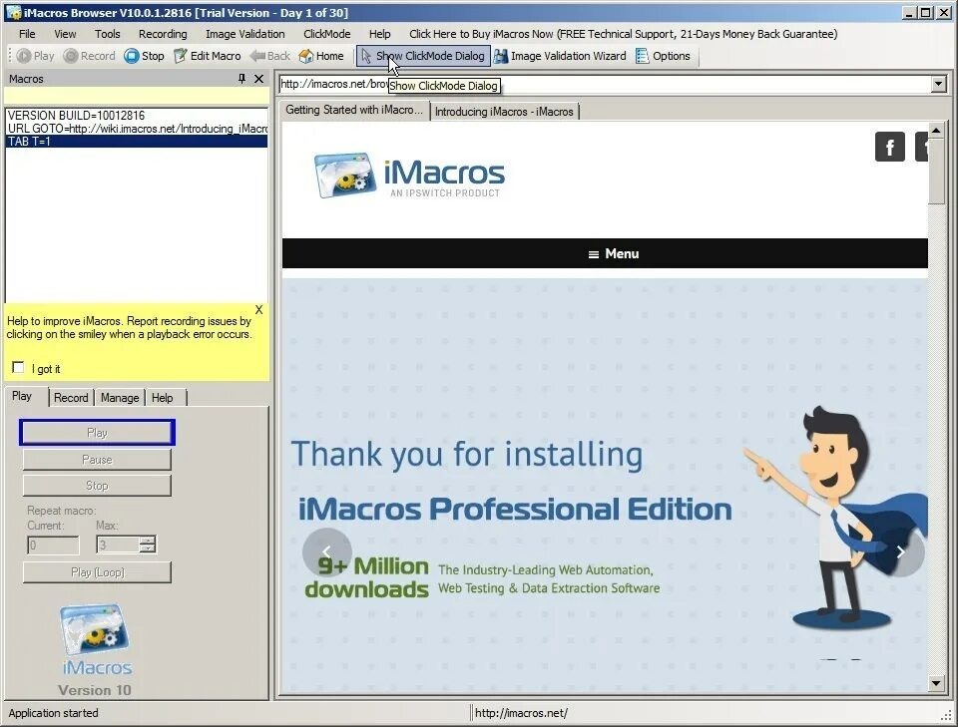Open the Help menu
This screenshot has height=727, width=958.
(379, 34)
